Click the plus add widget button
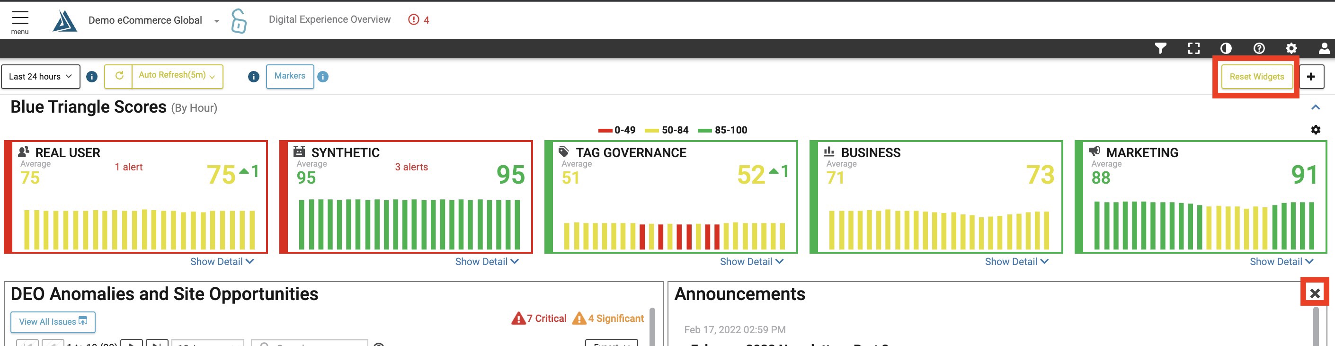 (x=1311, y=77)
